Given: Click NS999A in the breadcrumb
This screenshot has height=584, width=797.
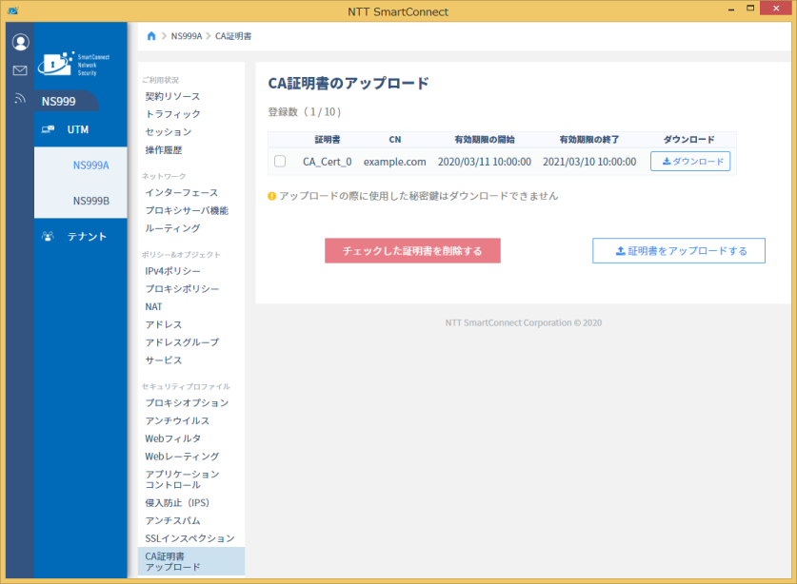Looking at the screenshot, I should pos(186,36).
